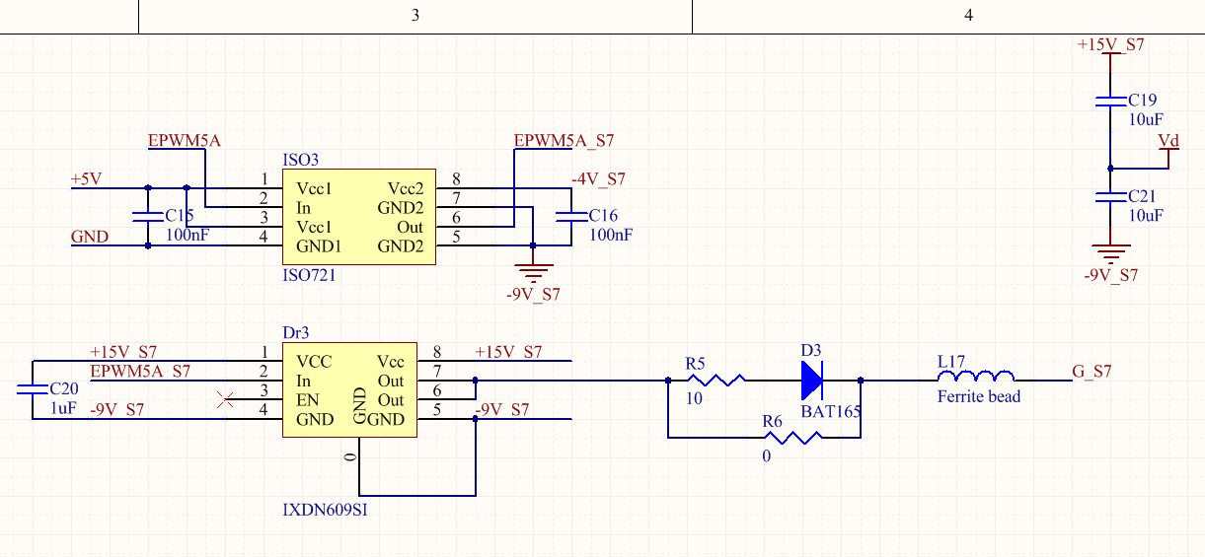Click the no-connect cross on EN pin
This screenshot has width=1205, height=557.
226,399
